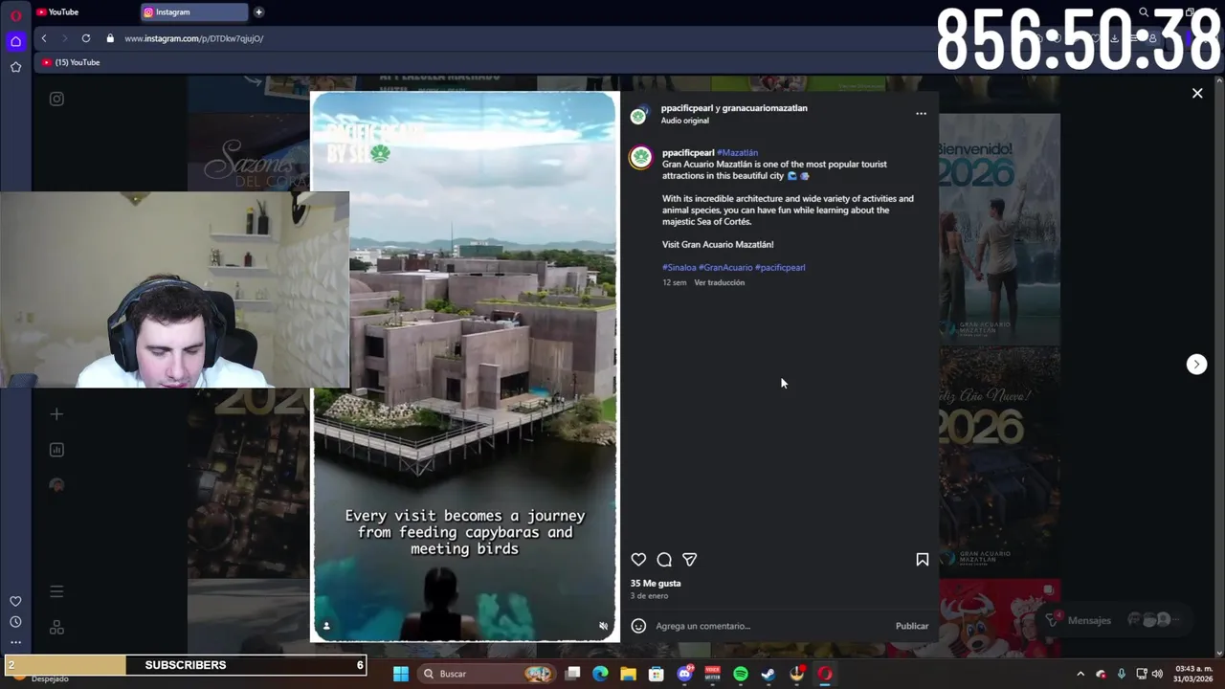The height and width of the screenshot is (689, 1225).
Task: Open File Explorer from taskbar
Action: (628, 674)
